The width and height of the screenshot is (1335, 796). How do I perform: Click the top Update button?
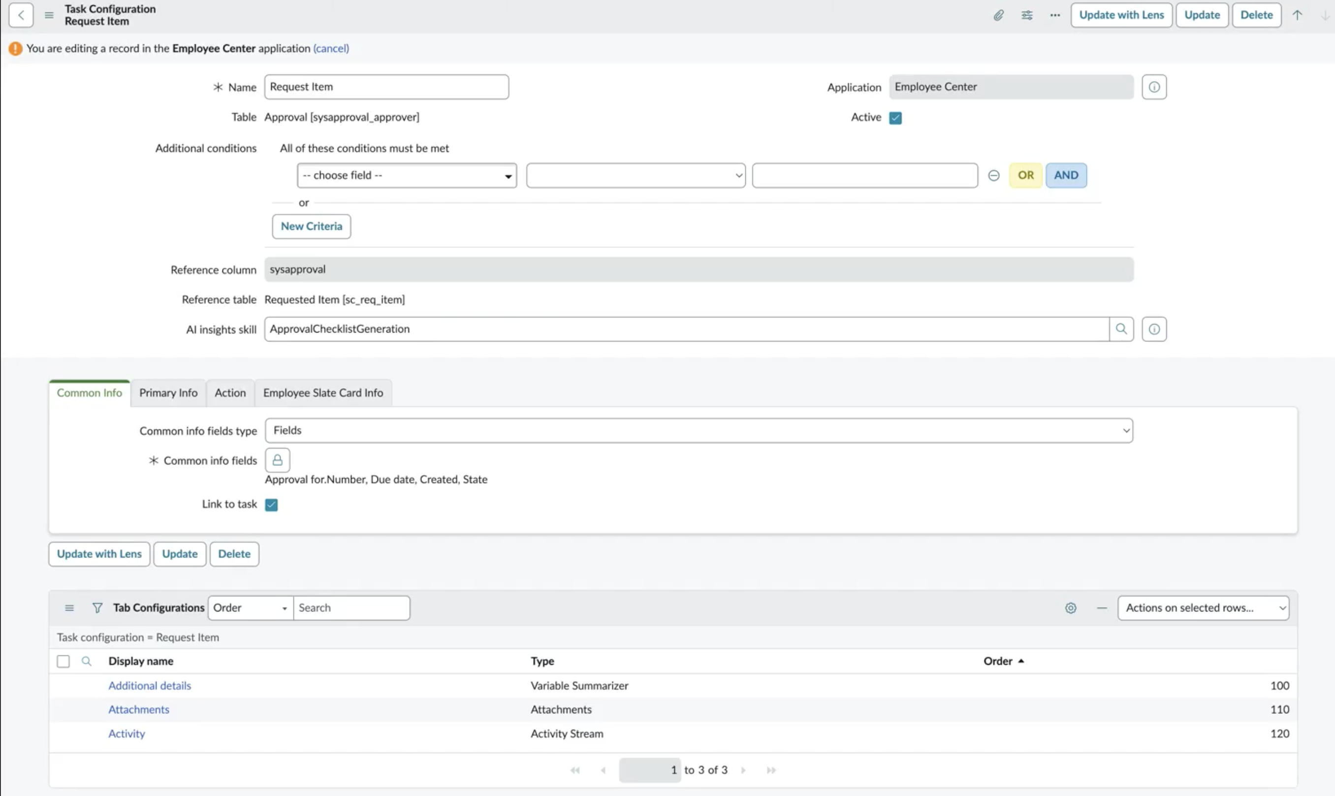coord(1202,15)
